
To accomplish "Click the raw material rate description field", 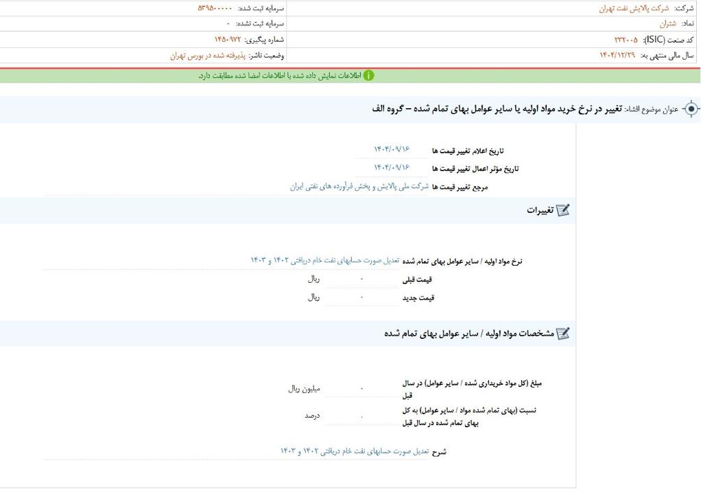I will 324,260.
